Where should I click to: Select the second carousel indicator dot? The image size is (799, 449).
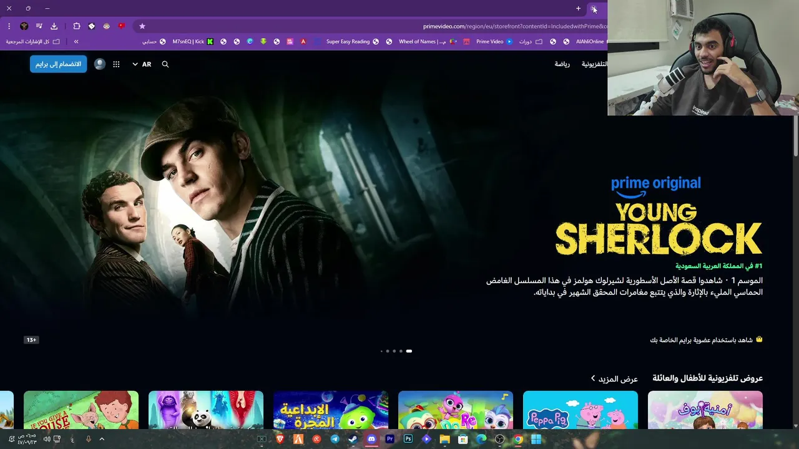[x=388, y=351]
